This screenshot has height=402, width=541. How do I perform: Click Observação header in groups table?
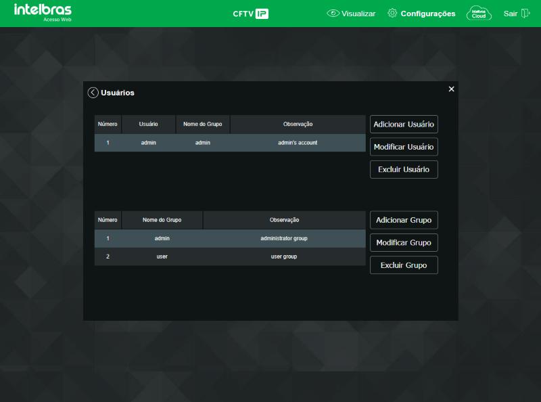pyautogui.click(x=284, y=220)
